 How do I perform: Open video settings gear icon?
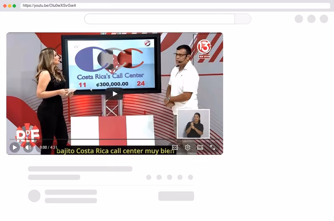[x=187, y=148]
